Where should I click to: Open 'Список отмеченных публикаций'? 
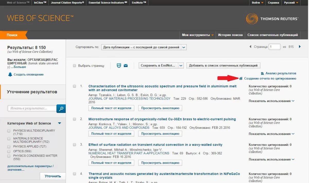pos(272,35)
